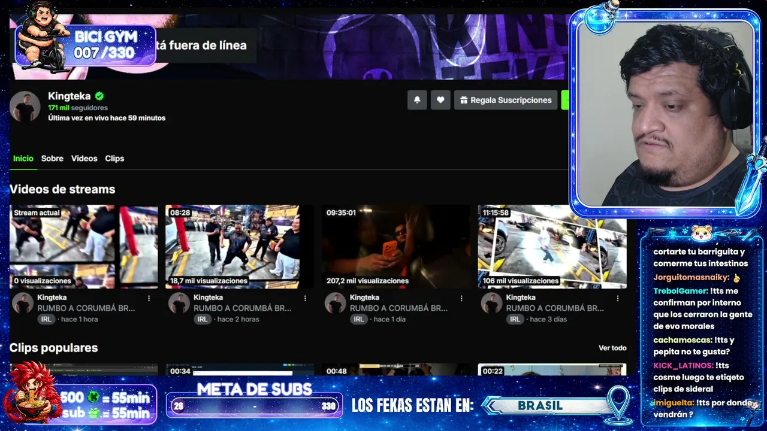The image size is (767, 431).
Task: Click the Última vez en vivo hace 59 minutos text
Action: click(x=107, y=118)
